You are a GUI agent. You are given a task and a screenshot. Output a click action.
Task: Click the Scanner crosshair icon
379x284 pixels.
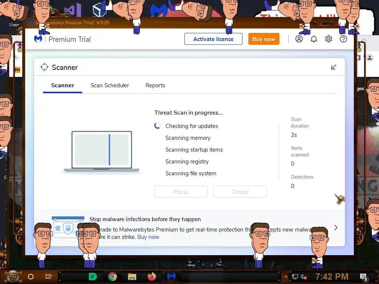44,67
